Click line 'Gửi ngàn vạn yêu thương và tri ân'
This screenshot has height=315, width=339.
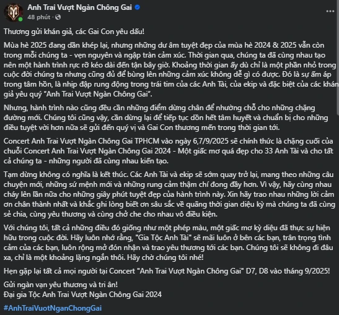(61, 285)
